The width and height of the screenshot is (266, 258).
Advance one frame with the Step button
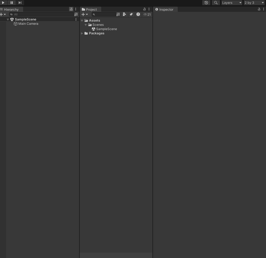pyautogui.click(x=20, y=3)
